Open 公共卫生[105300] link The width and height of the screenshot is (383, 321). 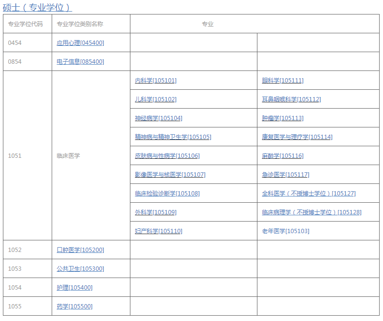(80, 268)
